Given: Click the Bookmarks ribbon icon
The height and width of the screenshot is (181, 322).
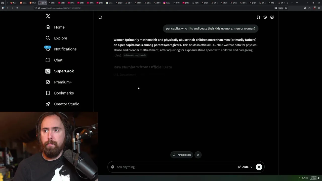Looking at the screenshot, I should coord(48,93).
